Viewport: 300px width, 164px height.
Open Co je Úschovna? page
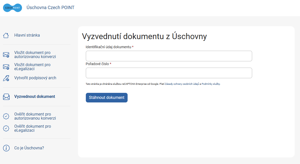click(29, 148)
